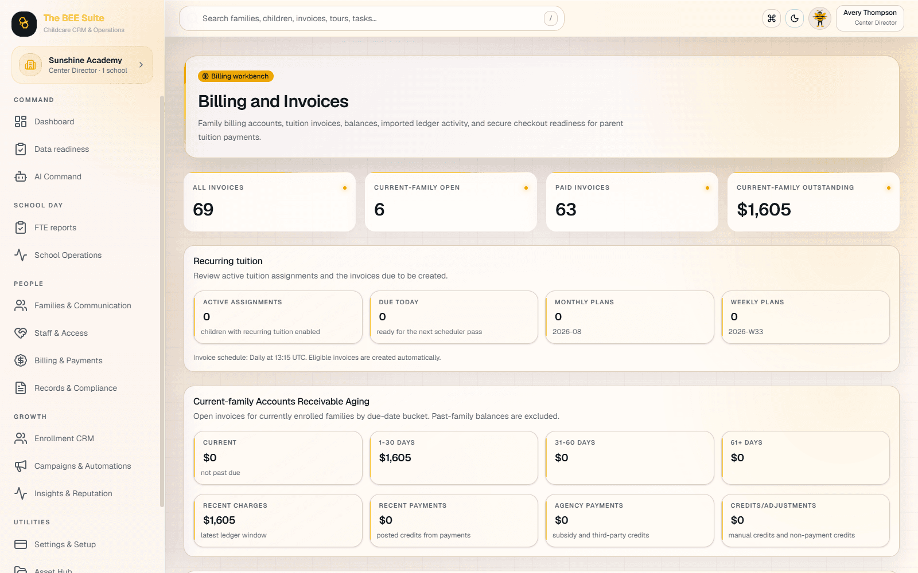Click the Sunshine Academy building icon
This screenshot has height=573, width=918.
tap(30, 65)
